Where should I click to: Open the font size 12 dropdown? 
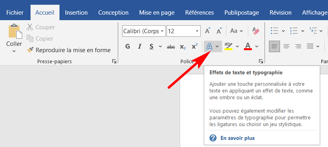pyautogui.click(x=197, y=31)
